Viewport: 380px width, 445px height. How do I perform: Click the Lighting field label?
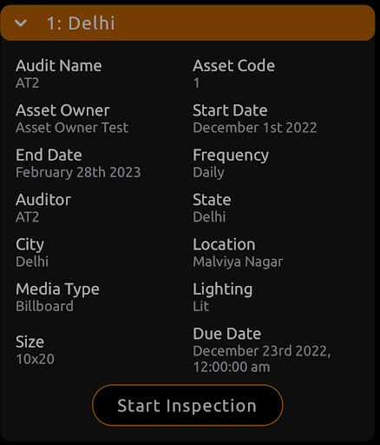(223, 289)
